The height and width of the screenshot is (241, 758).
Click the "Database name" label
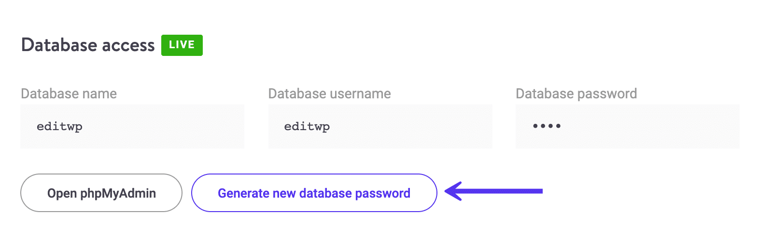(x=69, y=94)
